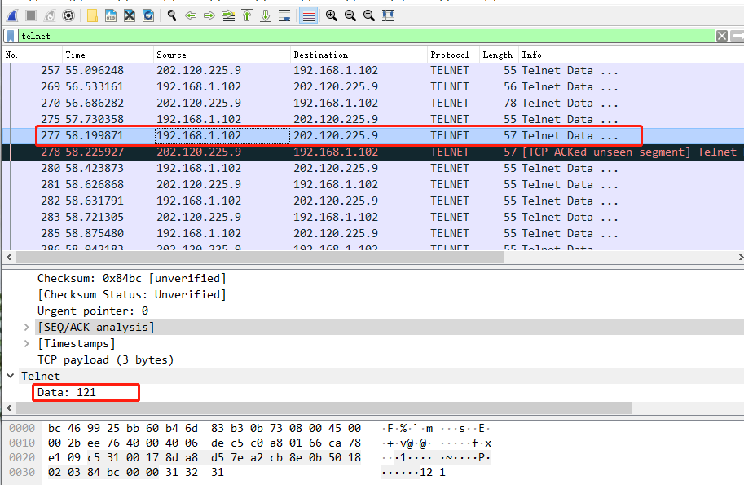Click packet list horizontal scrollbar

pos(260,258)
